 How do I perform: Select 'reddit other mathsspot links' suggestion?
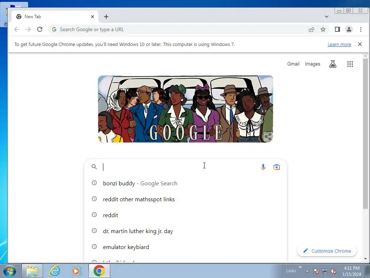(186, 199)
